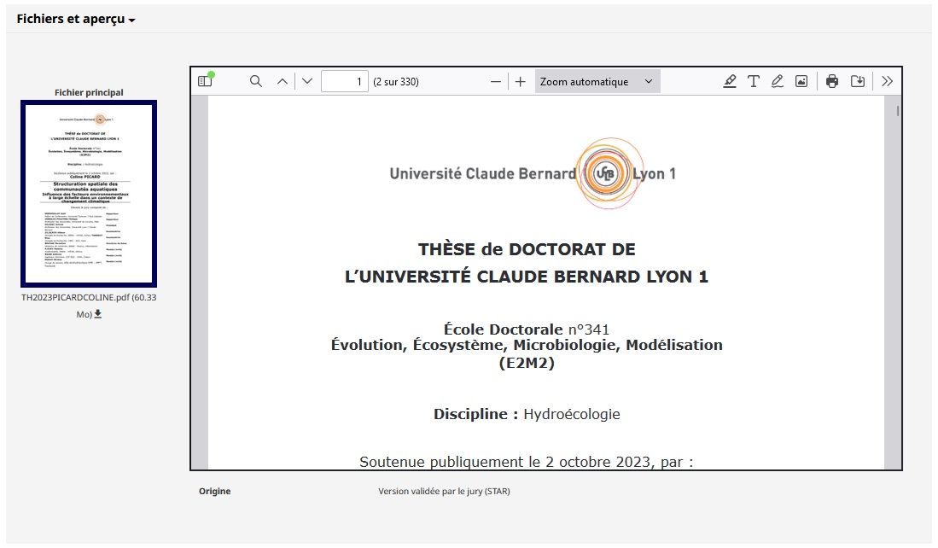This screenshot has width=938, height=548.
Task: Select the add image tool
Action: coord(801,81)
